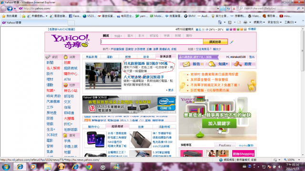
Task: Click the IE Home icon in command bar
Action: coord(220,22)
